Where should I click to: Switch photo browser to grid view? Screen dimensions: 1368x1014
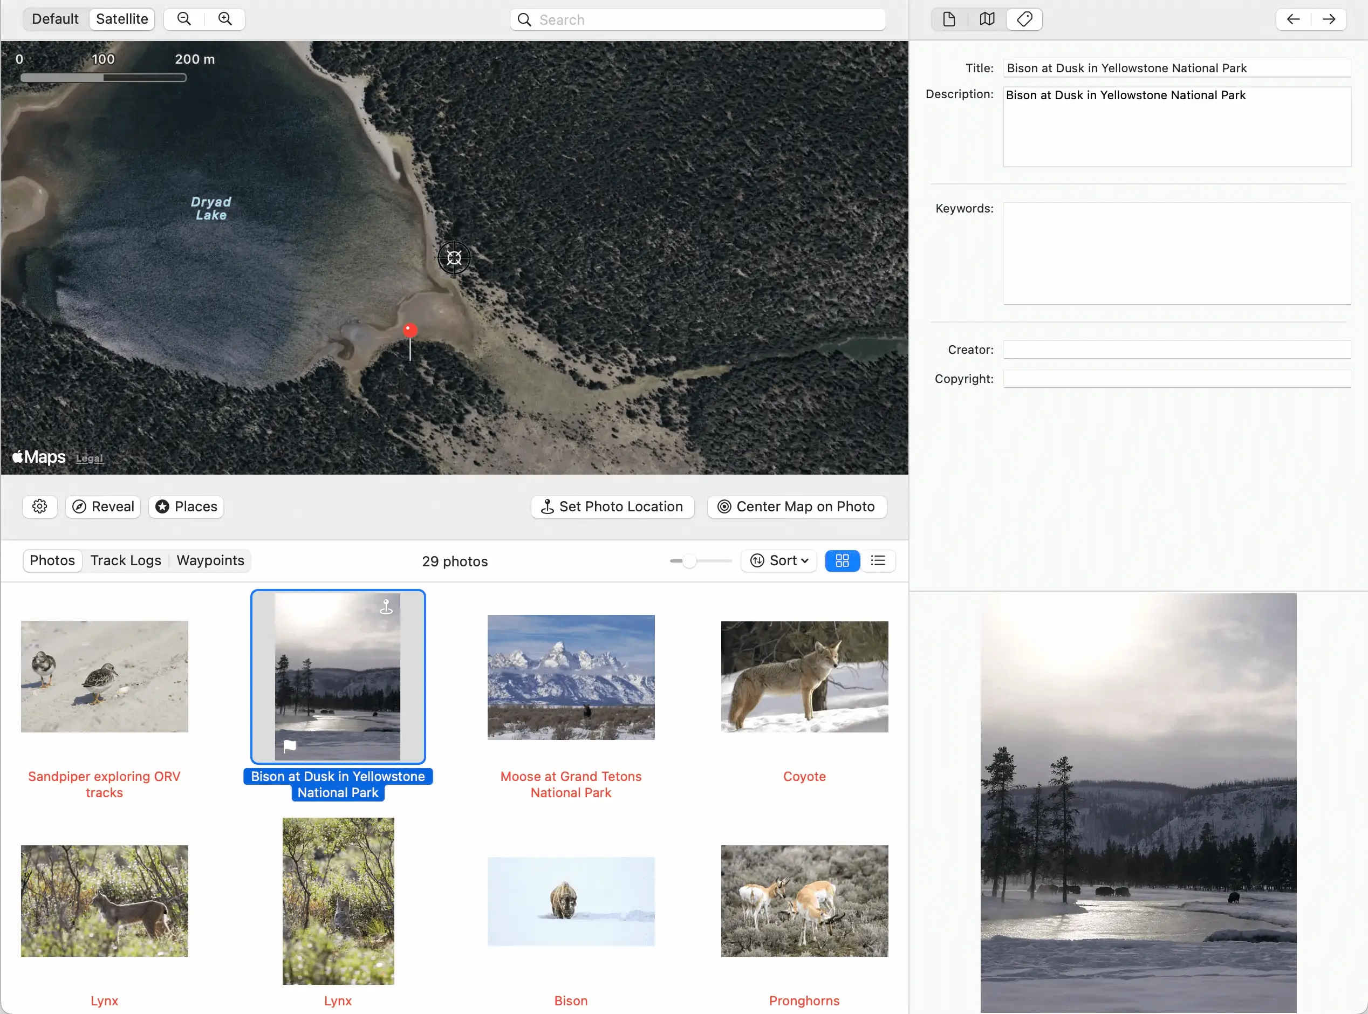[842, 560]
